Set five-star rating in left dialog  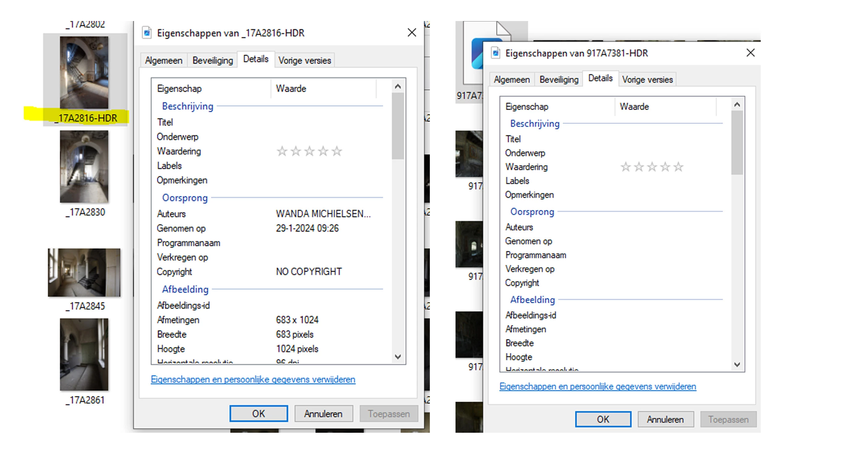pyautogui.click(x=337, y=151)
